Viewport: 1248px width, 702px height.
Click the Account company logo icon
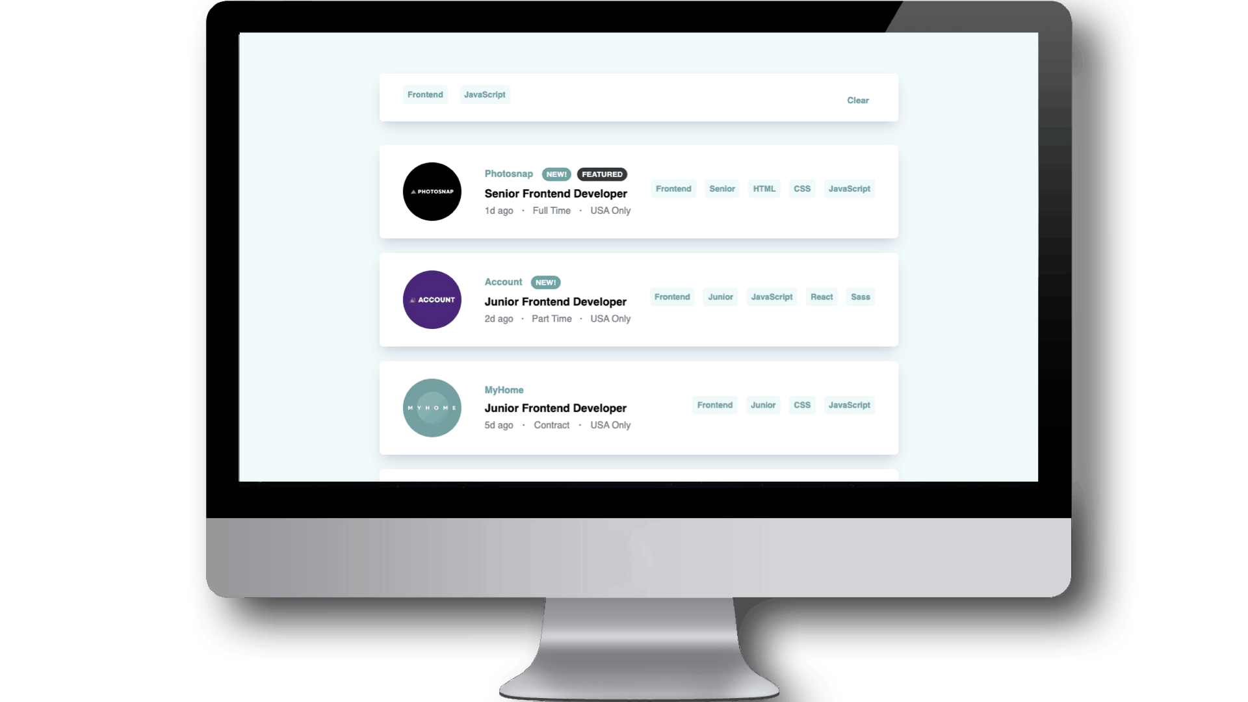(x=432, y=299)
